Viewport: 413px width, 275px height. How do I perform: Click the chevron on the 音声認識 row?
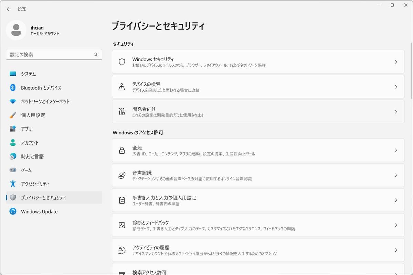[x=396, y=175]
